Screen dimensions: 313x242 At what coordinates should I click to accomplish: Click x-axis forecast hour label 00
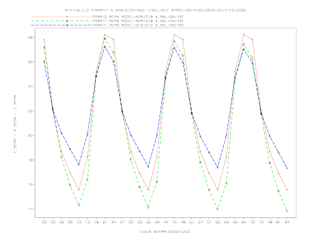click(x=44, y=222)
